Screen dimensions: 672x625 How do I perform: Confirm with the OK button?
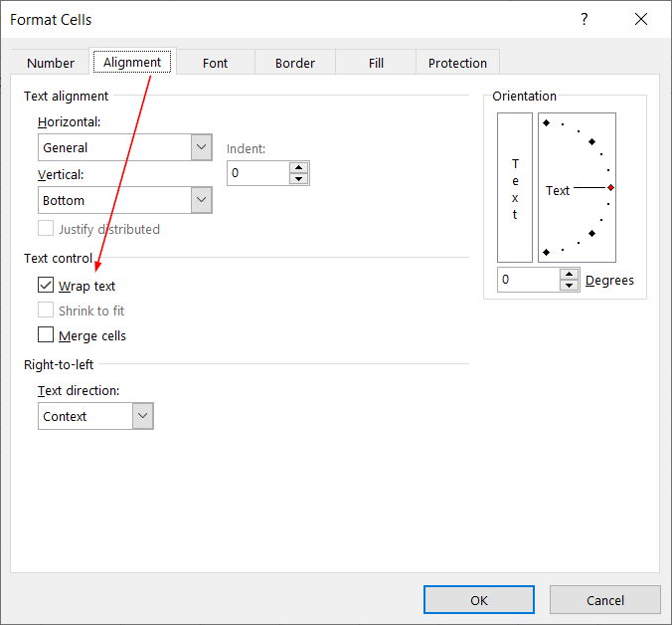(x=479, y=600)
